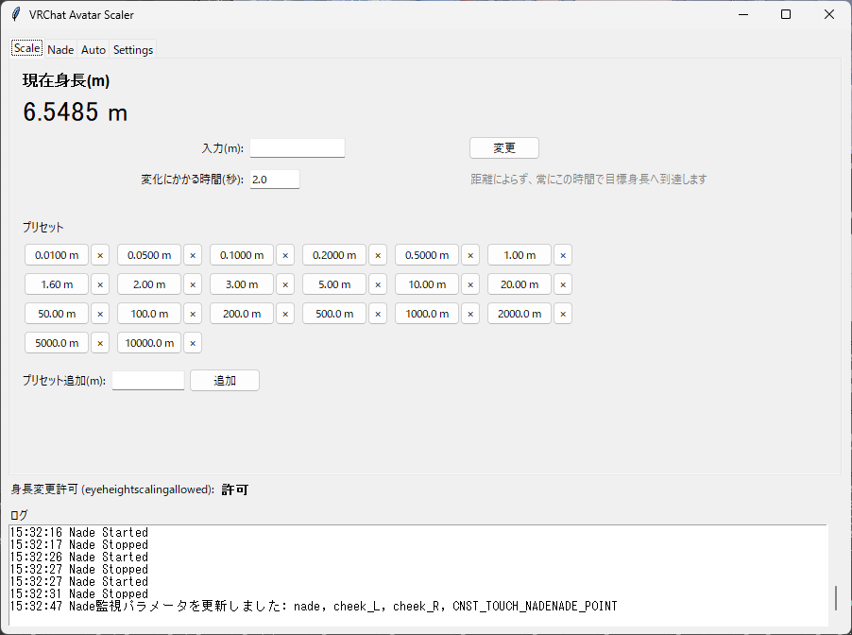Click the 変化にかかる時間 seconds field
The height and width of the screenshot is (635, 852).
click(275, 180)
